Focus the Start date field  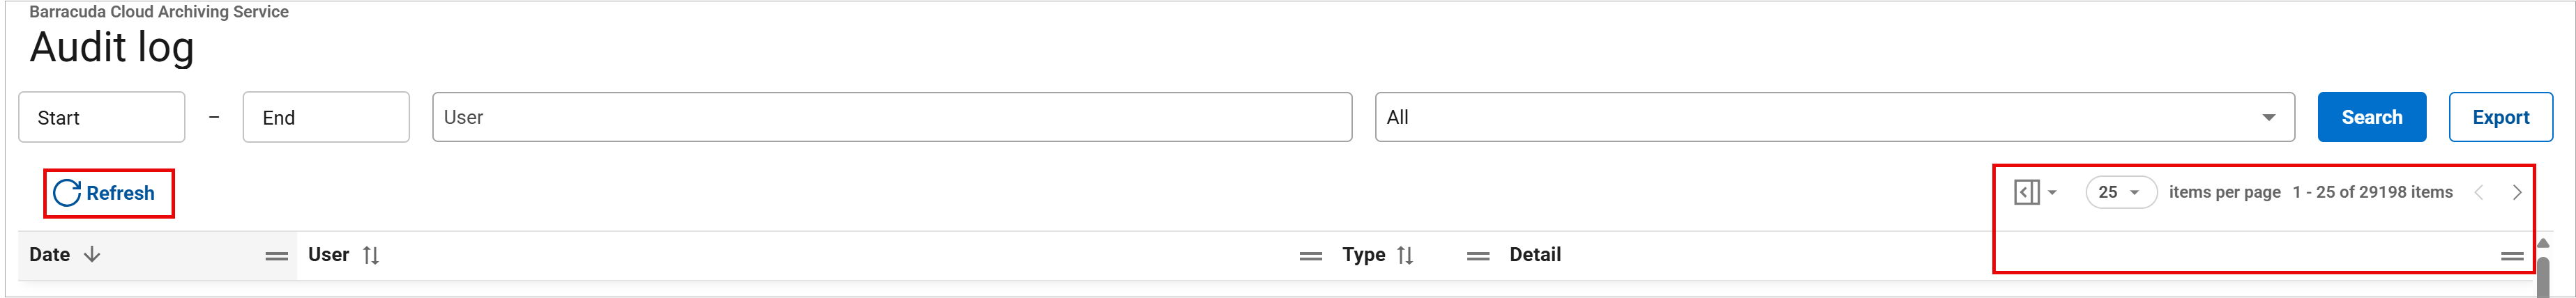pyautogui.click(x=101, y=117)
